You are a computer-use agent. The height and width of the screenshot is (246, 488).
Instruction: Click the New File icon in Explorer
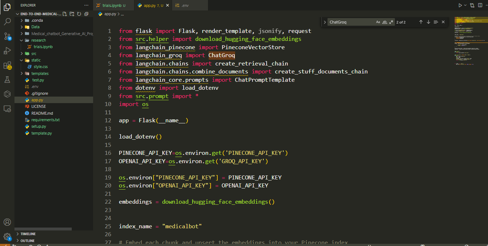tap(64, 14)
